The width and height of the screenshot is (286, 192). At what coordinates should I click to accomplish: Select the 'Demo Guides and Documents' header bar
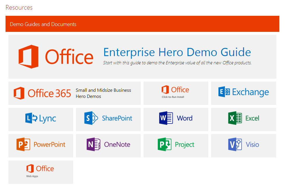142,24
